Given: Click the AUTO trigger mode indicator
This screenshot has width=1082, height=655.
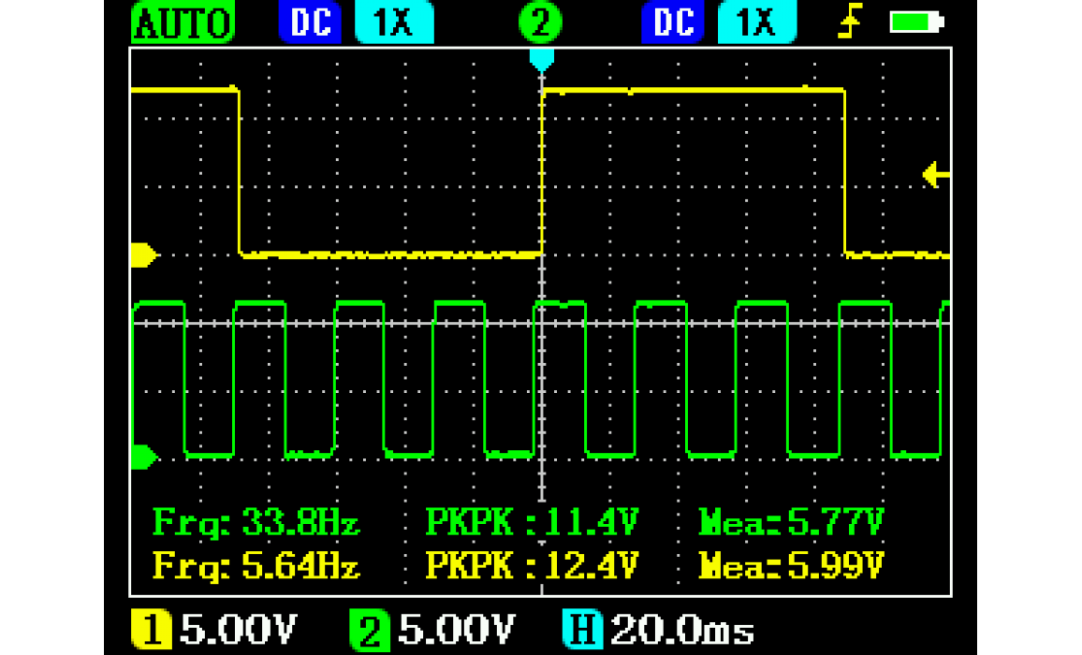Looking at the screenshot, I should (183, 22).
